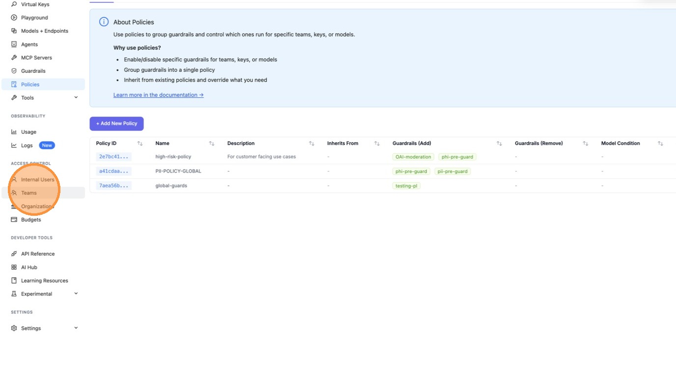Click the Description column sort icon
The image size is (676, 378).
click(x=311, y=144)
